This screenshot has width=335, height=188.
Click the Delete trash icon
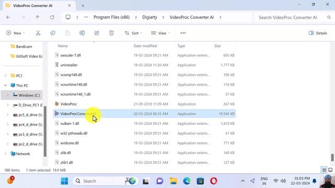pos(111,33)
